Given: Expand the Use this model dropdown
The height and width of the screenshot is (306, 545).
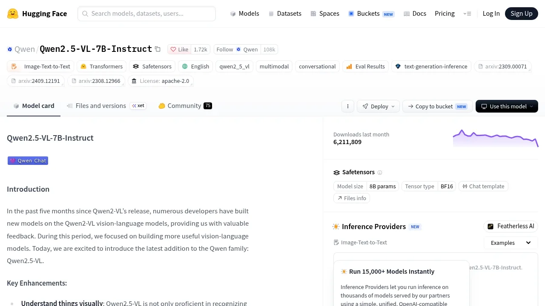Looking at the screenshot, I should tap(507, 106).
